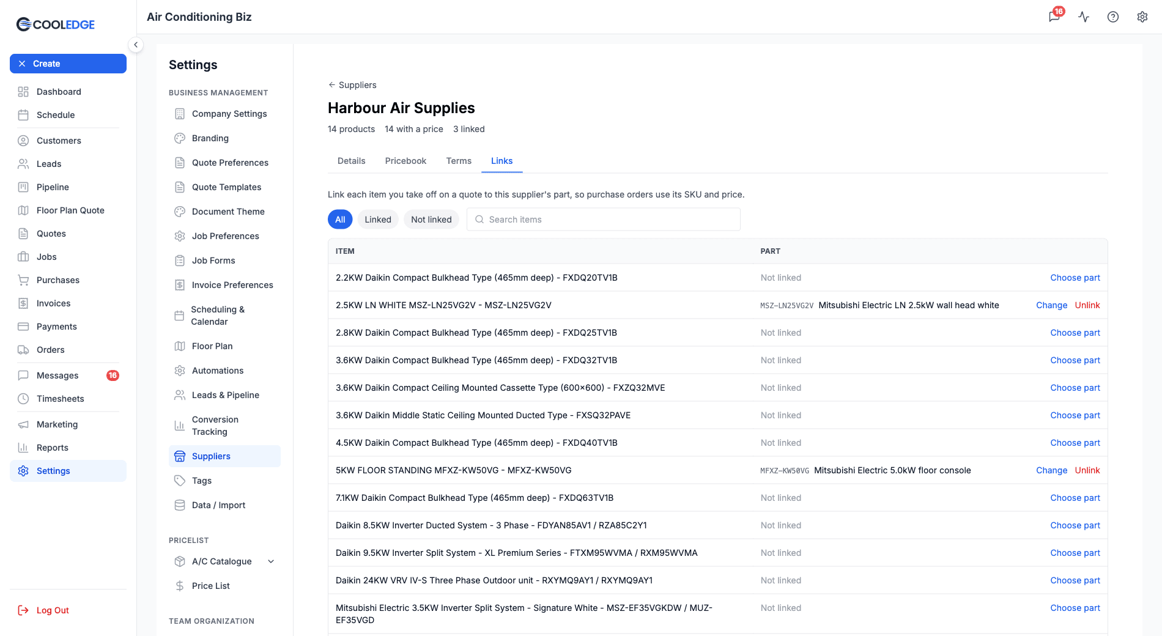Click the Messages chat icon in sidebar

click(x=23, y=375)
